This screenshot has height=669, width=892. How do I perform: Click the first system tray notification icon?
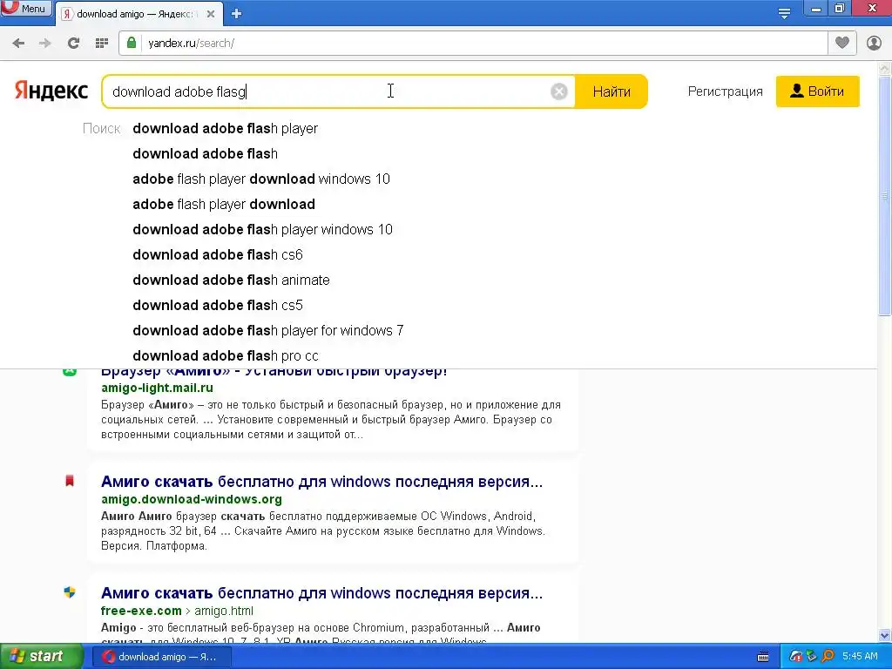click(795, 657)
